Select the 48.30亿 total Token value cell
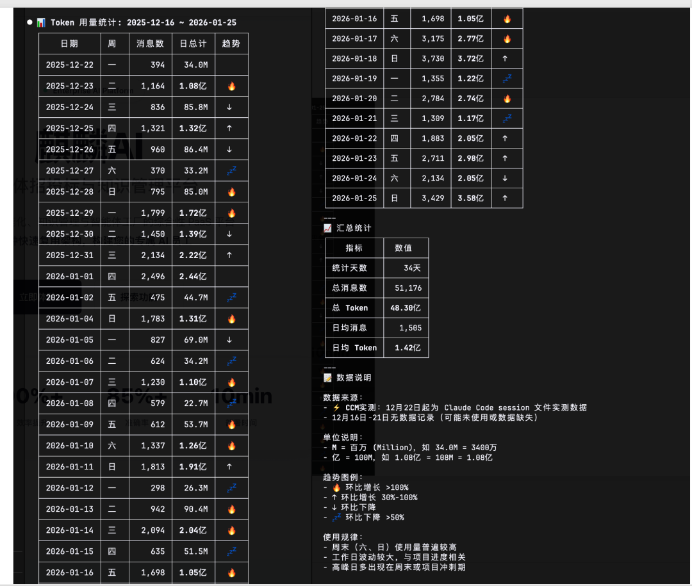This screenshot has width=692, height=586. click(406, 307)
